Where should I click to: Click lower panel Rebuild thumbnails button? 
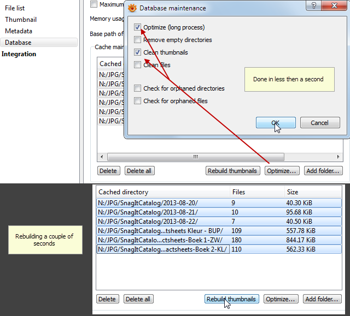(x=231, y=299)
